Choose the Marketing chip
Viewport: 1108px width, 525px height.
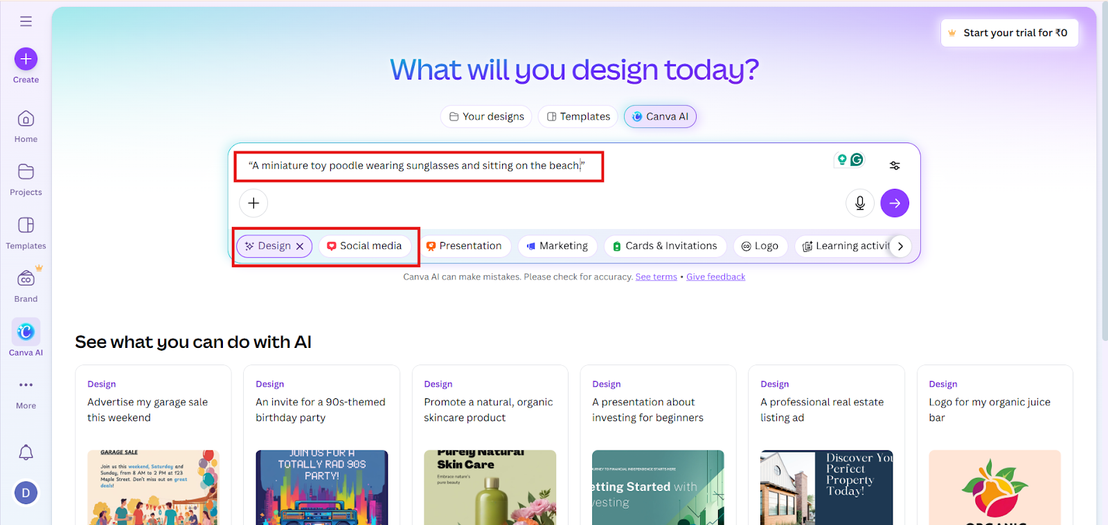tap(557, 246)
